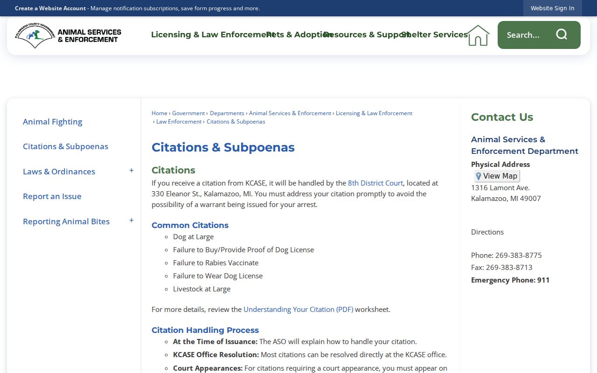Go to Law Enforcement breadcrumb

179,122
